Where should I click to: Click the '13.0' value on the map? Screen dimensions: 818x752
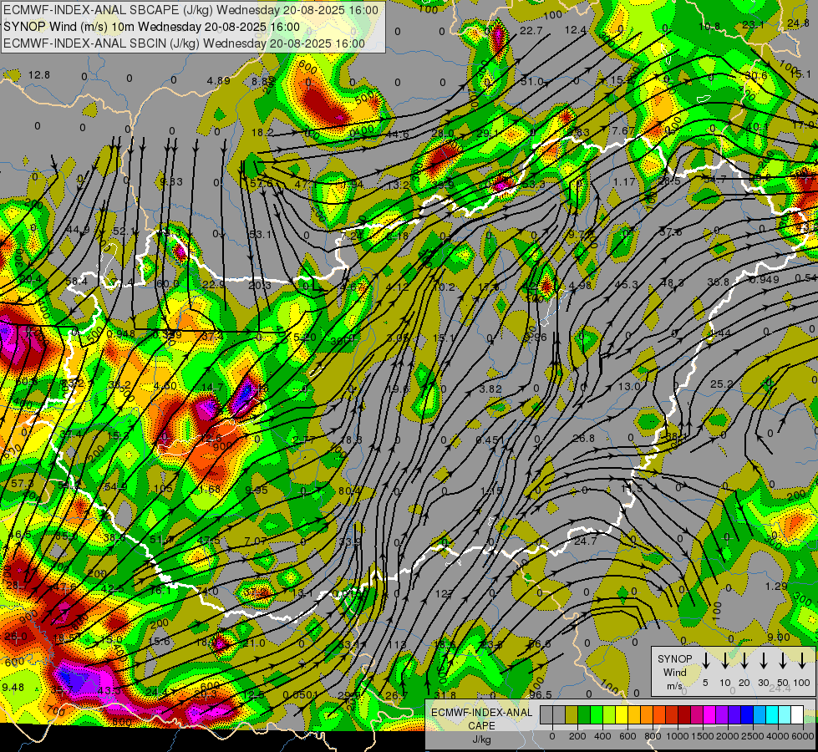tap(629, 387)
